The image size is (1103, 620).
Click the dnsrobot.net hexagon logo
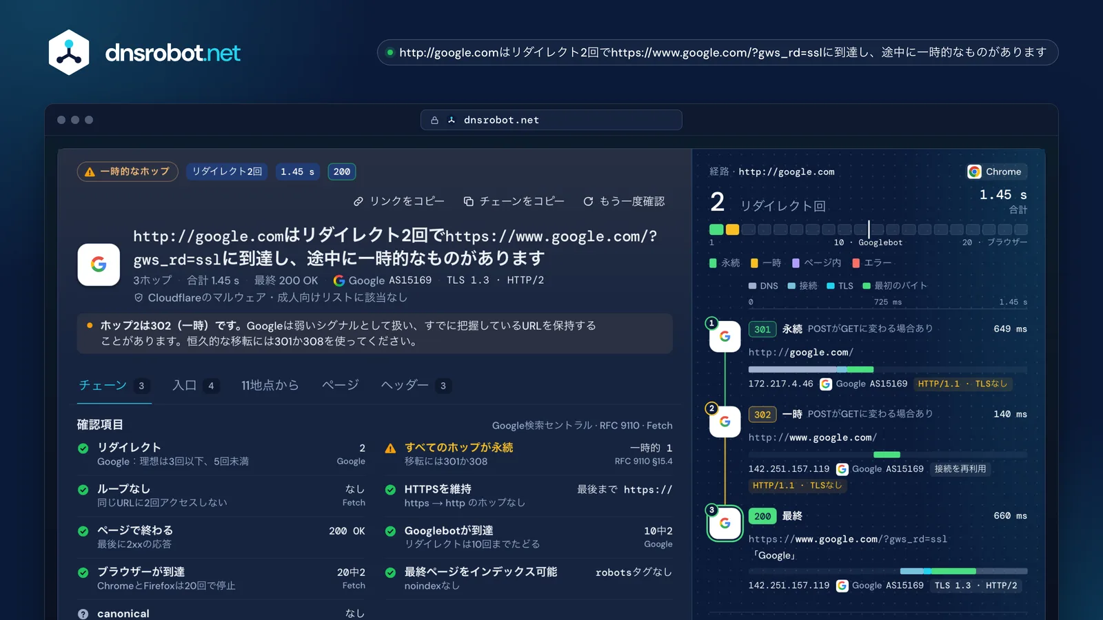pyautogui.click(x=69, y=52)
